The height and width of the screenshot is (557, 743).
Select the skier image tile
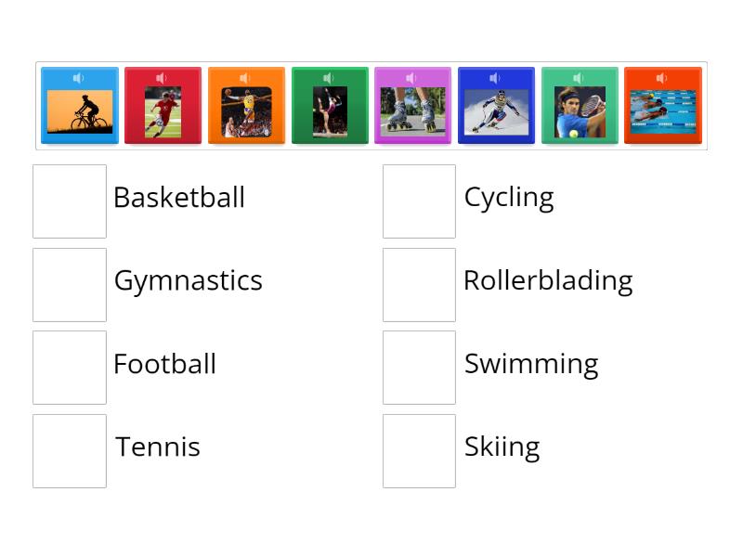click(497, 111)
